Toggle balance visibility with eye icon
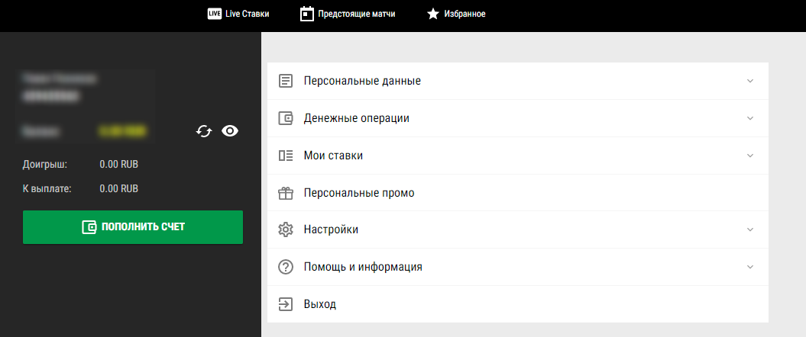Image resolution: width=806 pixels, height=337 pixels. [x=230, y=131]
